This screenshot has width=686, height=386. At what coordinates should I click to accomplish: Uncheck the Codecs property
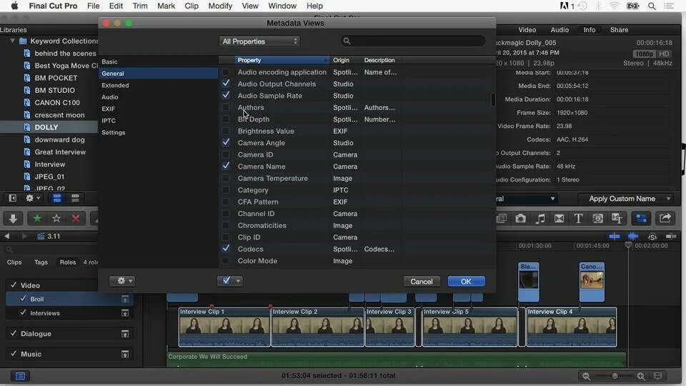(x=226, y=249)
